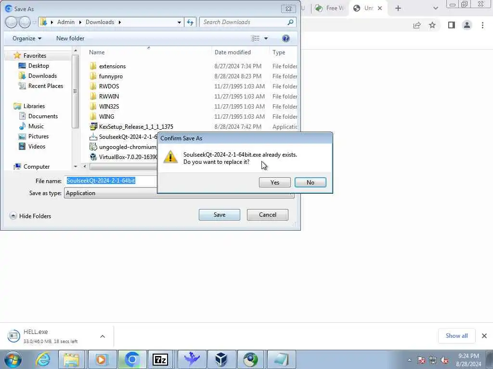493x369 pixels.
Task: Click Yes to replace the existing file
Action: click(274, 182)
